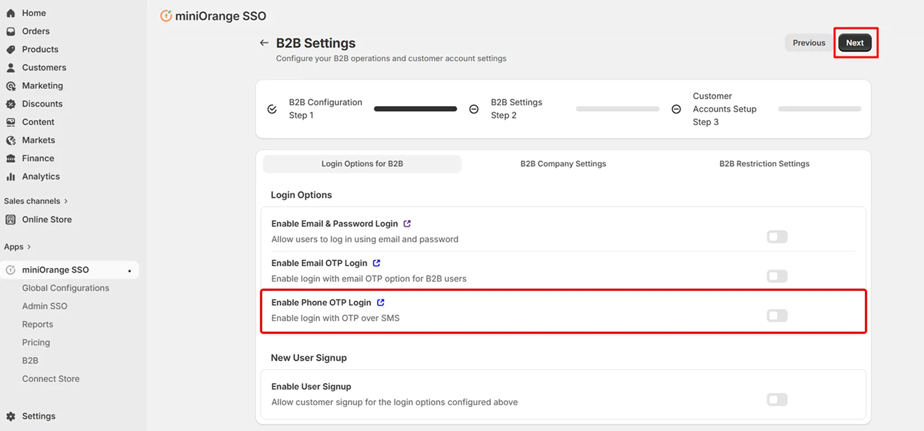The image size is (924, 431).
Task: Click the miniOrange logo in page header
Action: click(166, 16)
